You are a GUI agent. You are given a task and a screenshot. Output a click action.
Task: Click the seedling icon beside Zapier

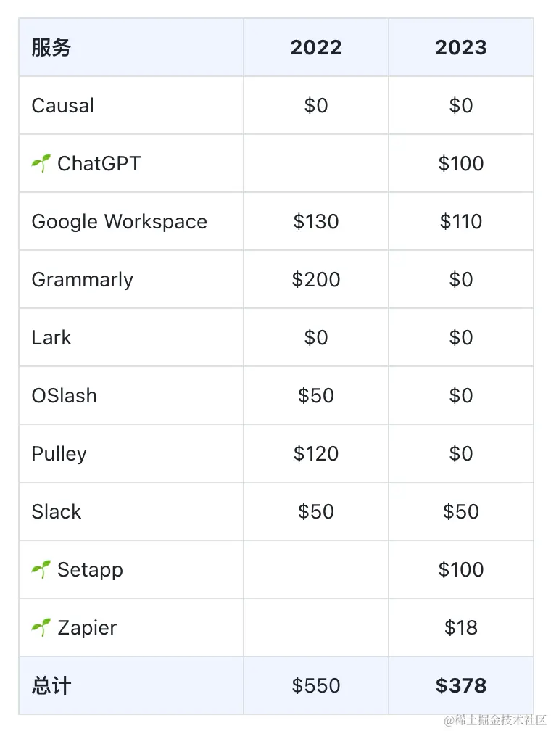tap(41, 627)
